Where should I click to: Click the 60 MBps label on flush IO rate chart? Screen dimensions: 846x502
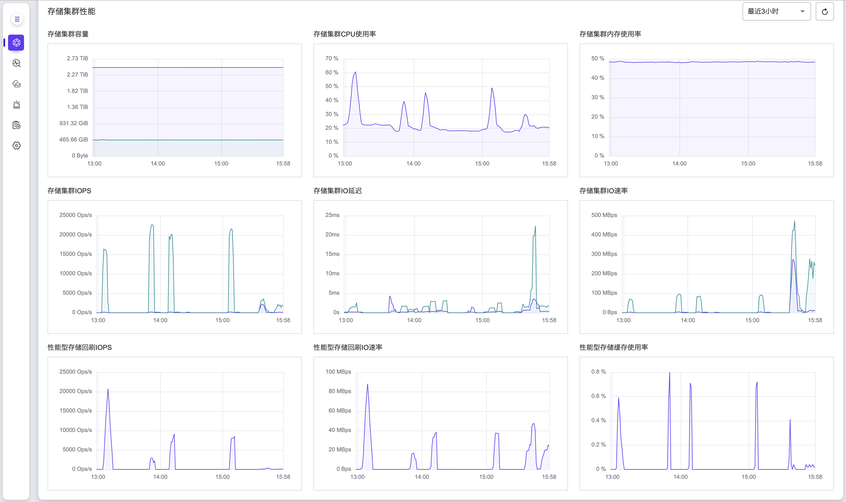click(340, 411)
